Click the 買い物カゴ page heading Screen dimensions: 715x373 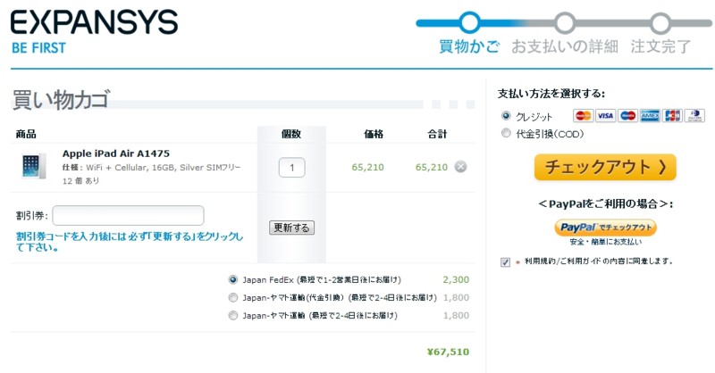[x=61, y=99]
